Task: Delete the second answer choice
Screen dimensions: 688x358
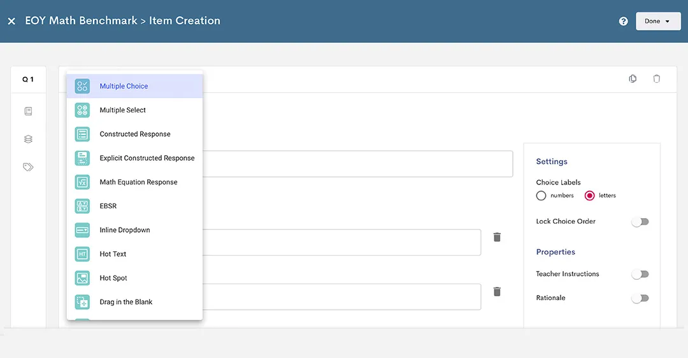Action: (497, 291)
